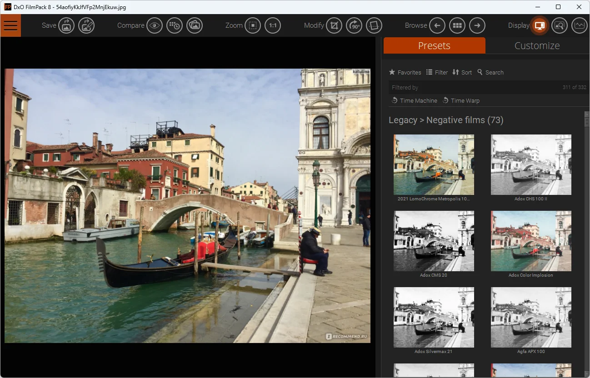Viewport: 590px width, 378px height.
Task: Rotate the image 90 degrees
Action: pos(354,25)
